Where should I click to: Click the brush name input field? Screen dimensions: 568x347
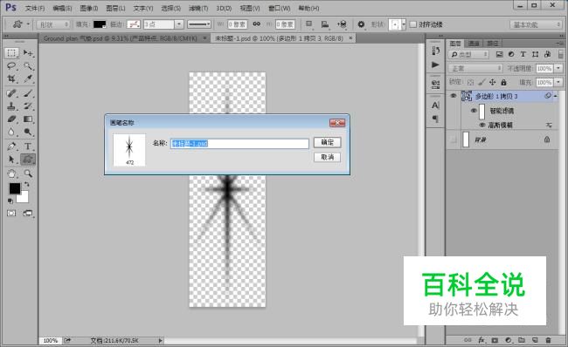coord(239,144)
